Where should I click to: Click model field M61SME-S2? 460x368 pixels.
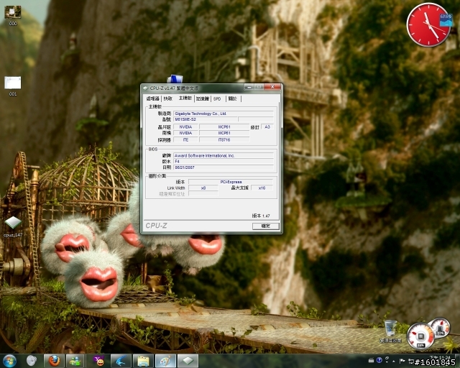[x=206, y=119]
